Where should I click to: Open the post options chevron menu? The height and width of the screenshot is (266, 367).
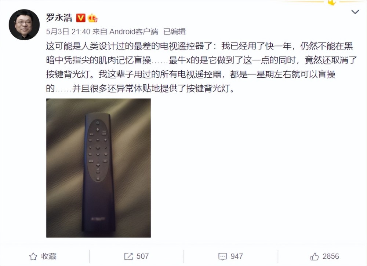(x=355, y=12)
